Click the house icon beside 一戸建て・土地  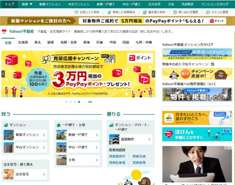[59, 125]
